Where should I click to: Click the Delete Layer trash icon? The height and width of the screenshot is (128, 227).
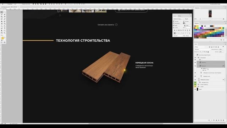click(x=223, y=120)
